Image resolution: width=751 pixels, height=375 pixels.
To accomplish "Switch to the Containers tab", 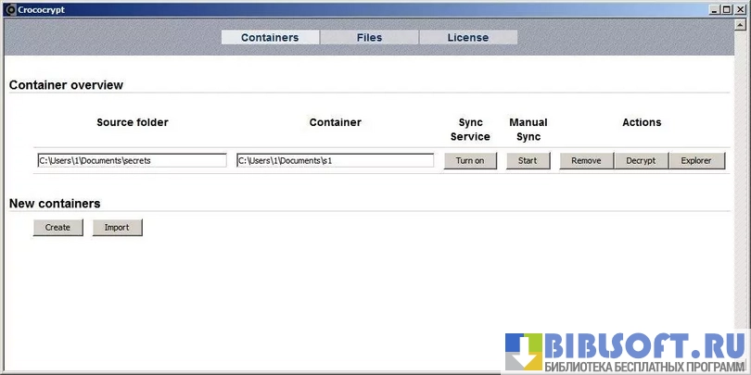I will (x=270, y=38).
